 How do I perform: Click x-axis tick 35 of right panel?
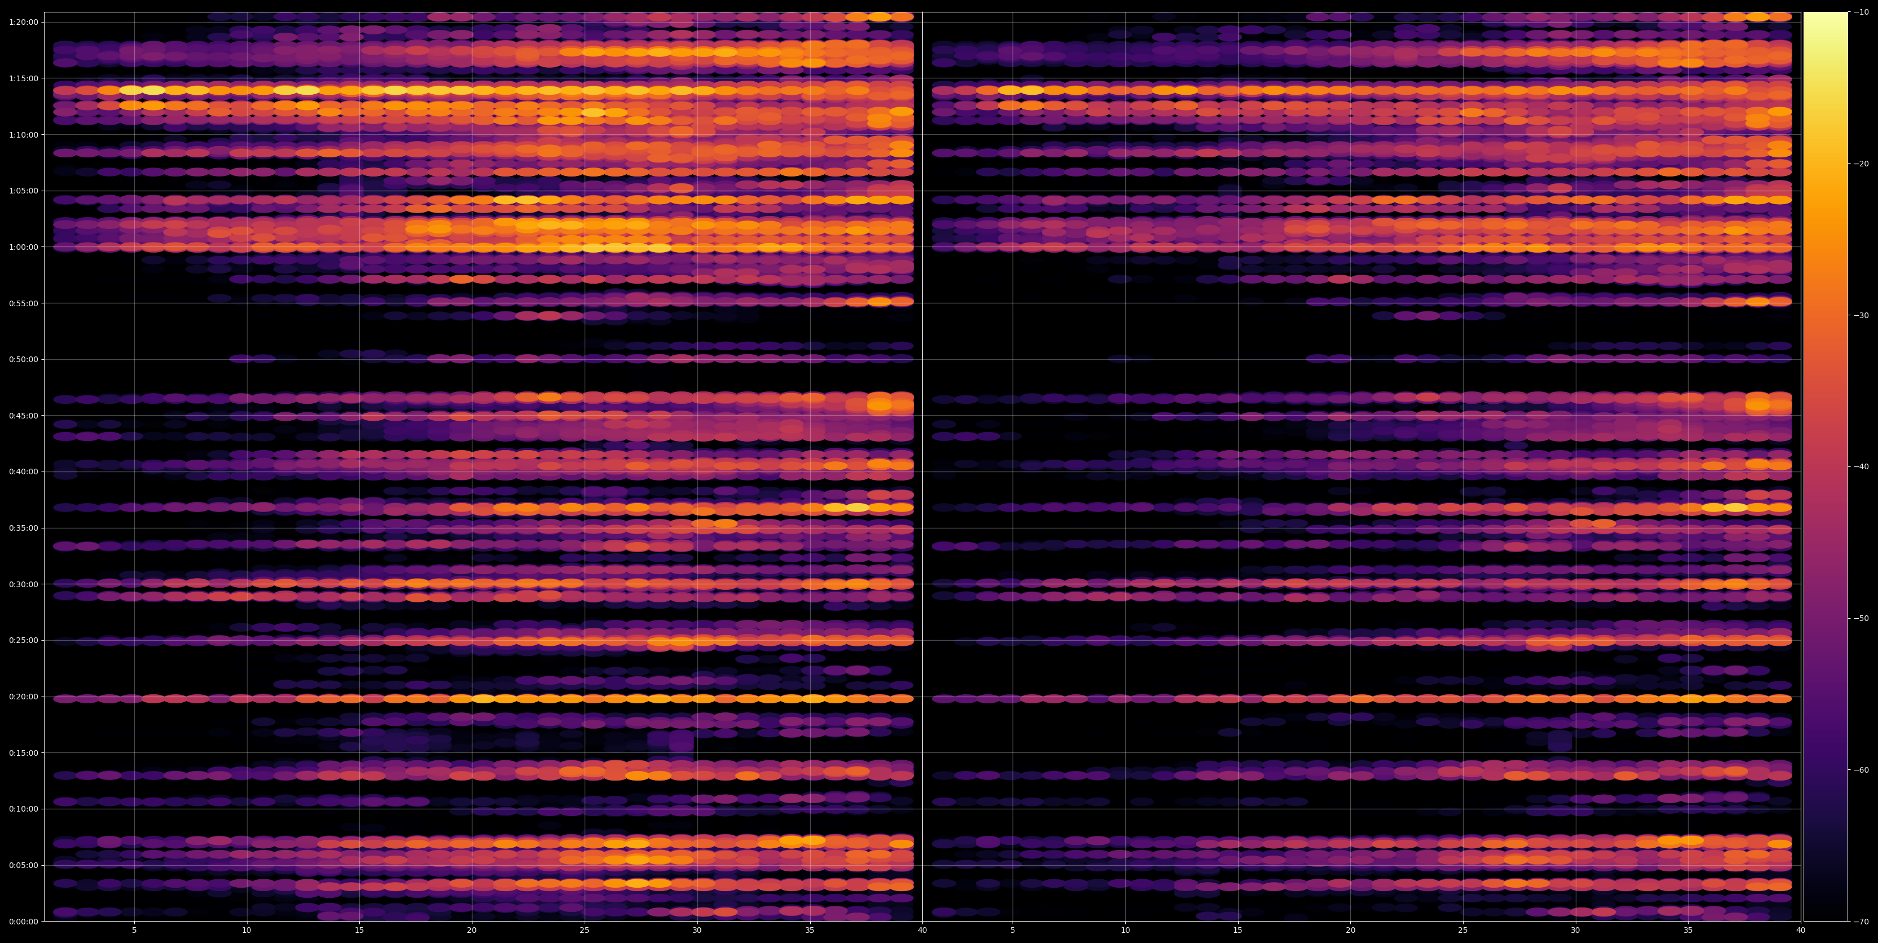click(1689, 930)
